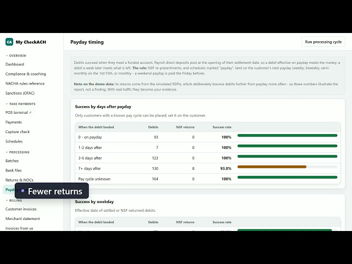
Task: Select the 'Pay cycle unknown' row label
Action: 94,179
